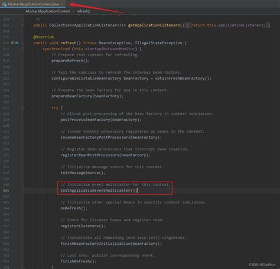This screenshot has height=269, width=280.
Task: Click the green implements gutter icon beside refresh()
Action: [x=12, y=42]
